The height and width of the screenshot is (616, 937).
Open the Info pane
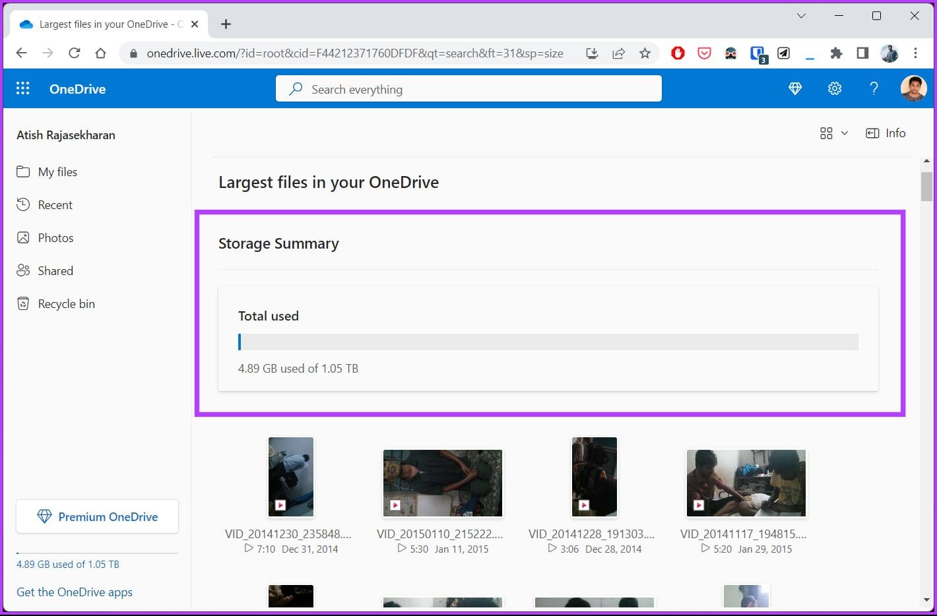886,133
